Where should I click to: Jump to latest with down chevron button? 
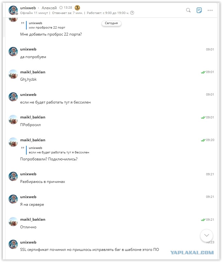coord(206,235)
